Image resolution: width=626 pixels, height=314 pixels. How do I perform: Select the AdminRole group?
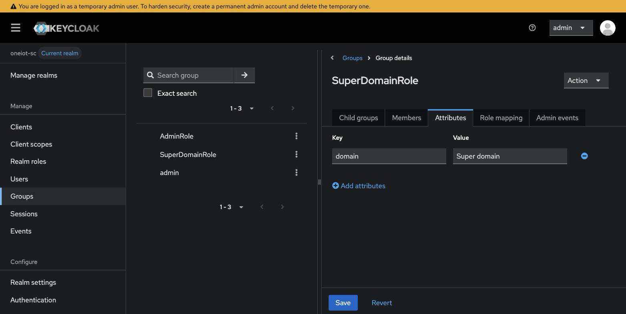pos(177,136)
